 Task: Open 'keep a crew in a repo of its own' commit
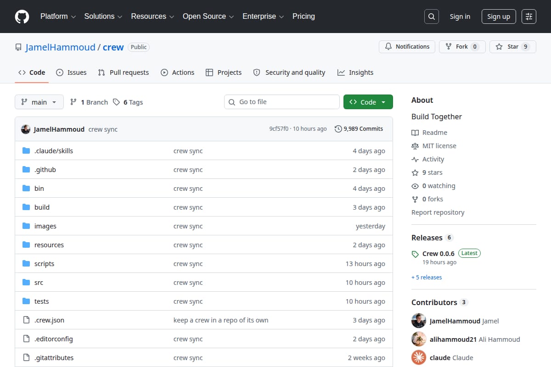click(221, 320)
